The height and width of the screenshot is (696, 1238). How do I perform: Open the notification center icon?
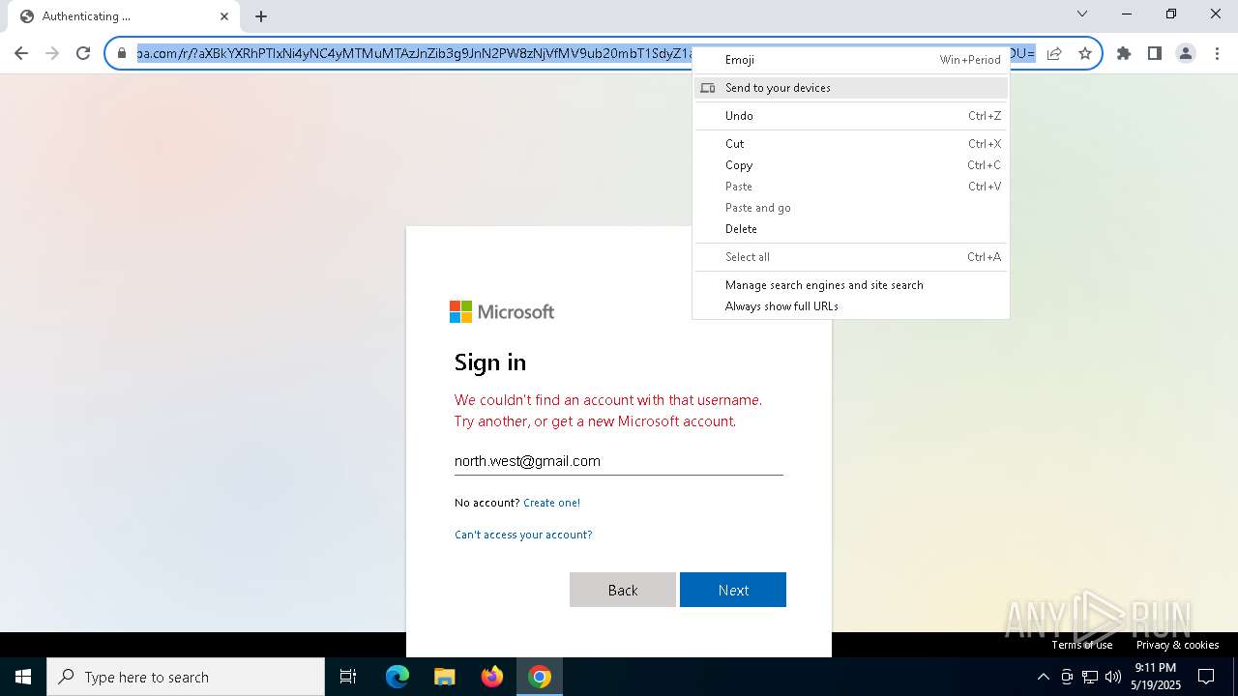pos(1206,677)
